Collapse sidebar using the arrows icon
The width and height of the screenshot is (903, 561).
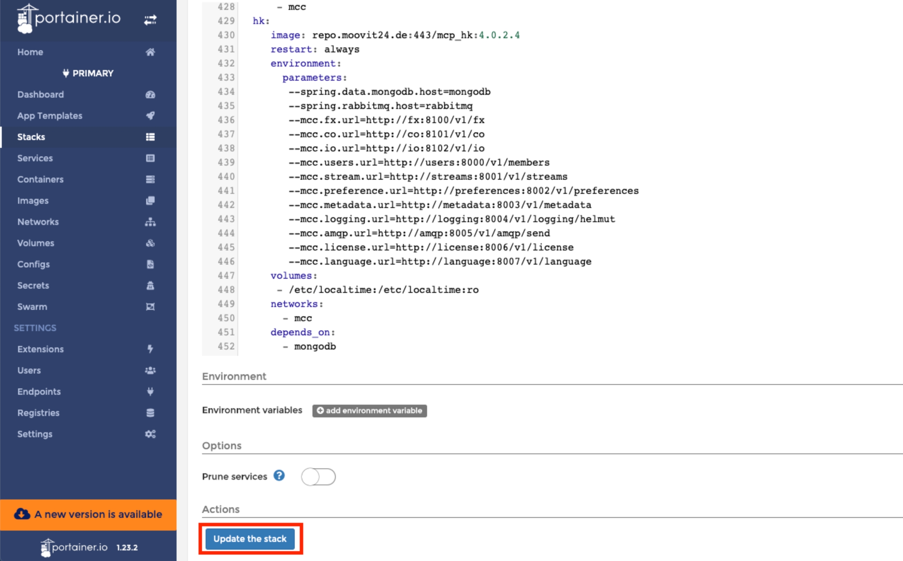coord(150,20)
